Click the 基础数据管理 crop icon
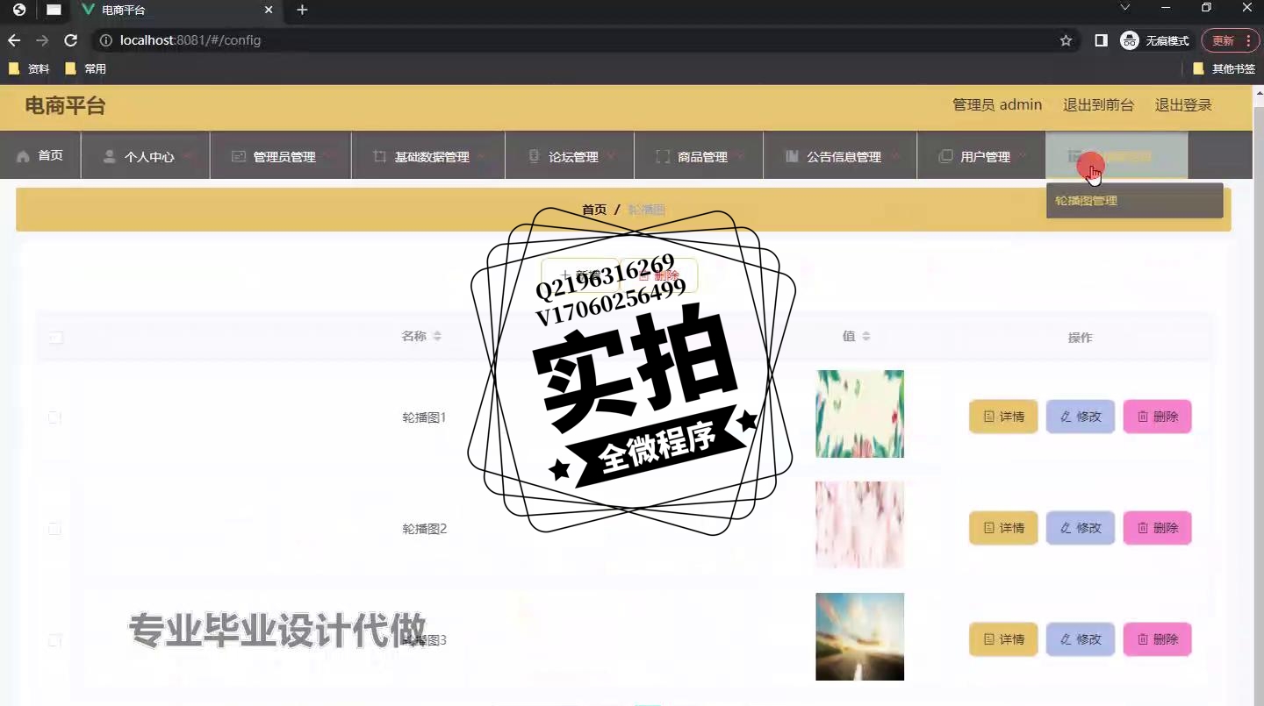Image resolution: width=1264 pixels, height=706 pixels. click(x=379, y=157)
